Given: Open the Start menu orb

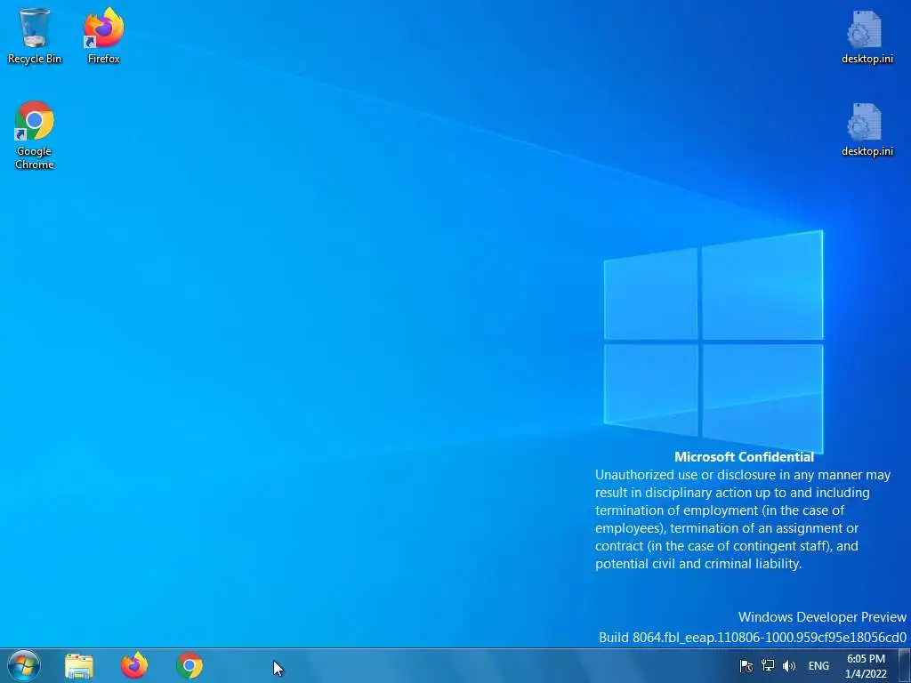Looking at the screenshot, I should (24, 665).
